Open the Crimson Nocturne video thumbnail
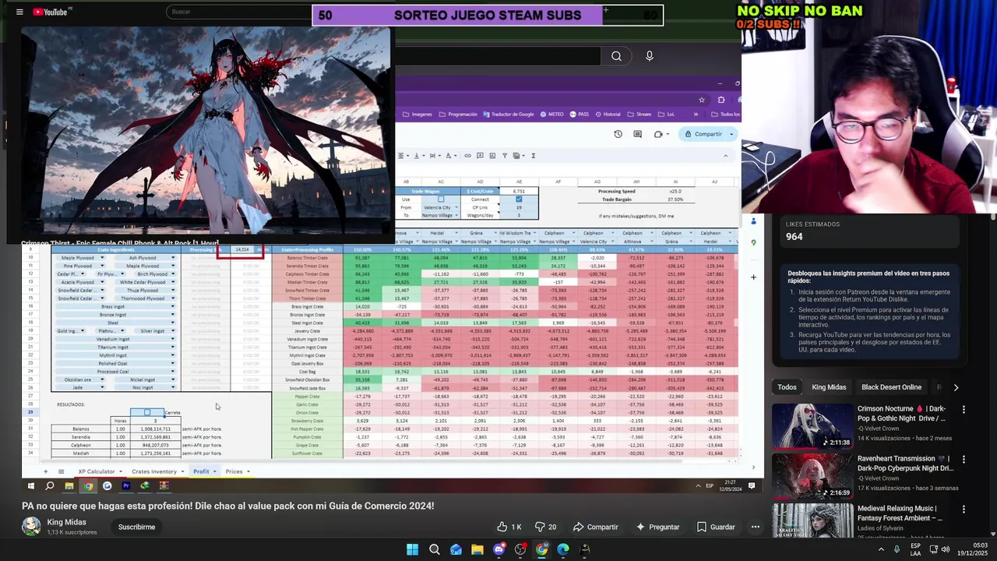This screenshot has width=997, height=561. 812,425
